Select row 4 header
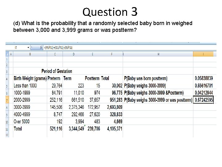This screenshot has width=222, height=167. 7,78
